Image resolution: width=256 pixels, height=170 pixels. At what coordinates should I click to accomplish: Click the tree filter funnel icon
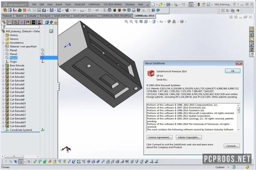4,27
